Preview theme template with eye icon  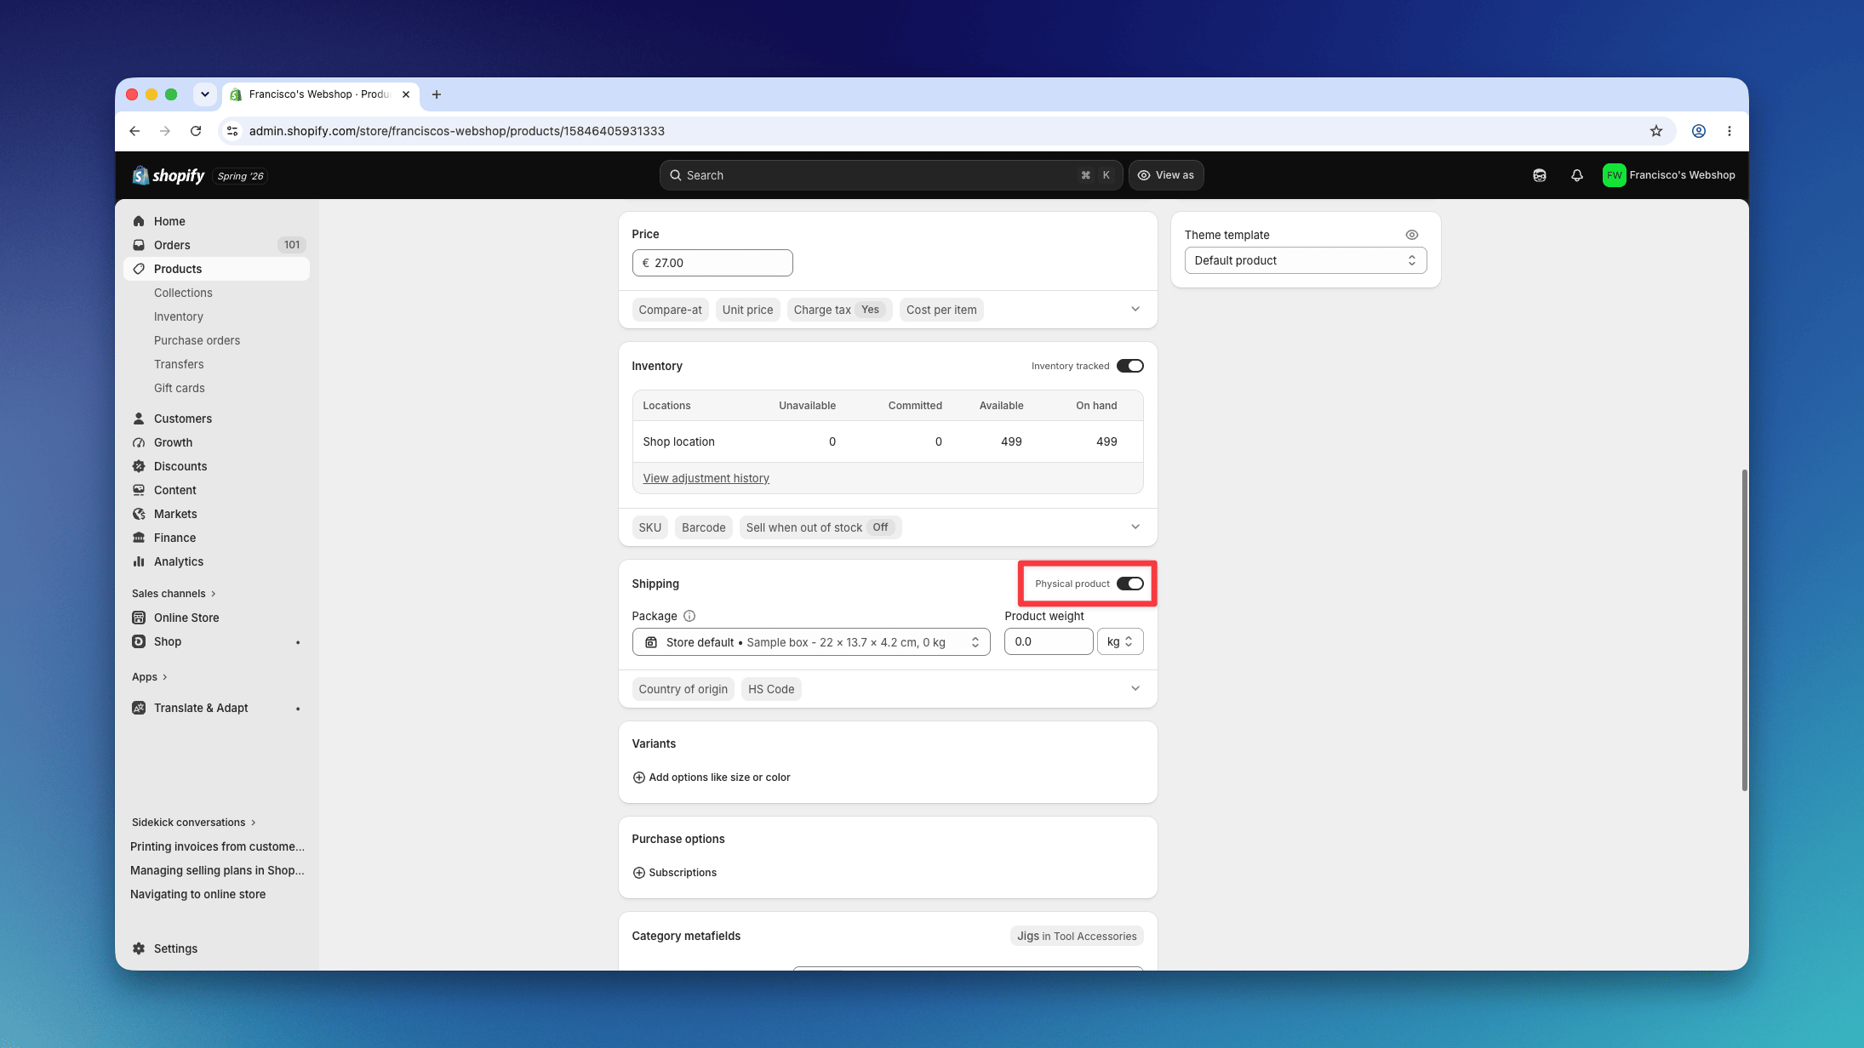[x=1412, y=235]
